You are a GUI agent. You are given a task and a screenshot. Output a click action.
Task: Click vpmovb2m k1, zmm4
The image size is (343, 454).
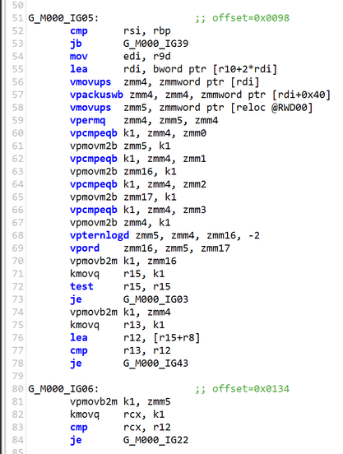120,313
